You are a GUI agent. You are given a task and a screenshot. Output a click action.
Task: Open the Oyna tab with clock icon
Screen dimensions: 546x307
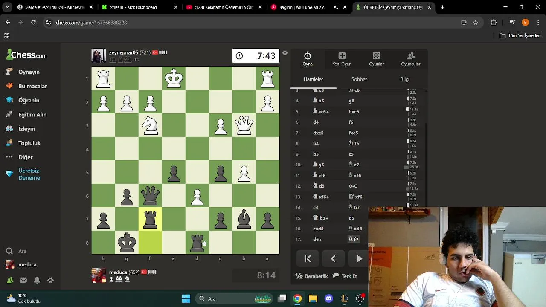(308, 59)
